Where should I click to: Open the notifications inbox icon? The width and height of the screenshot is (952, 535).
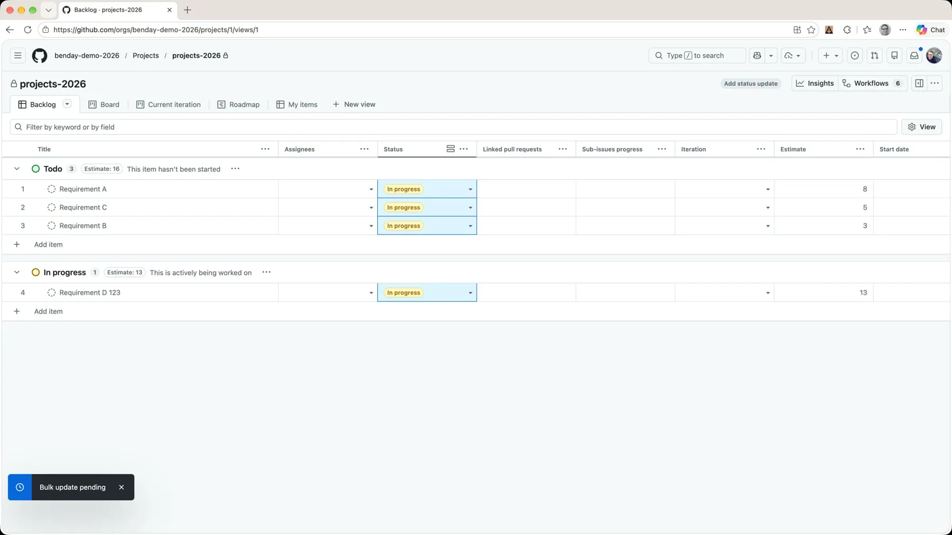(914, 56)
